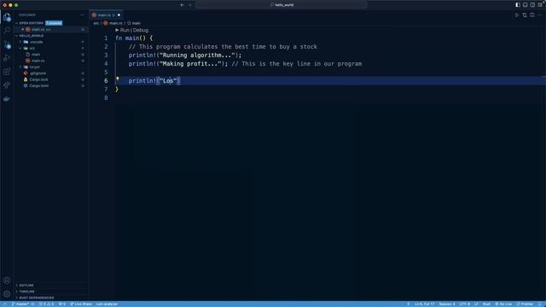Open the Docker view icon
This screenshot has height=307, width=546.
tap(7, 99)
